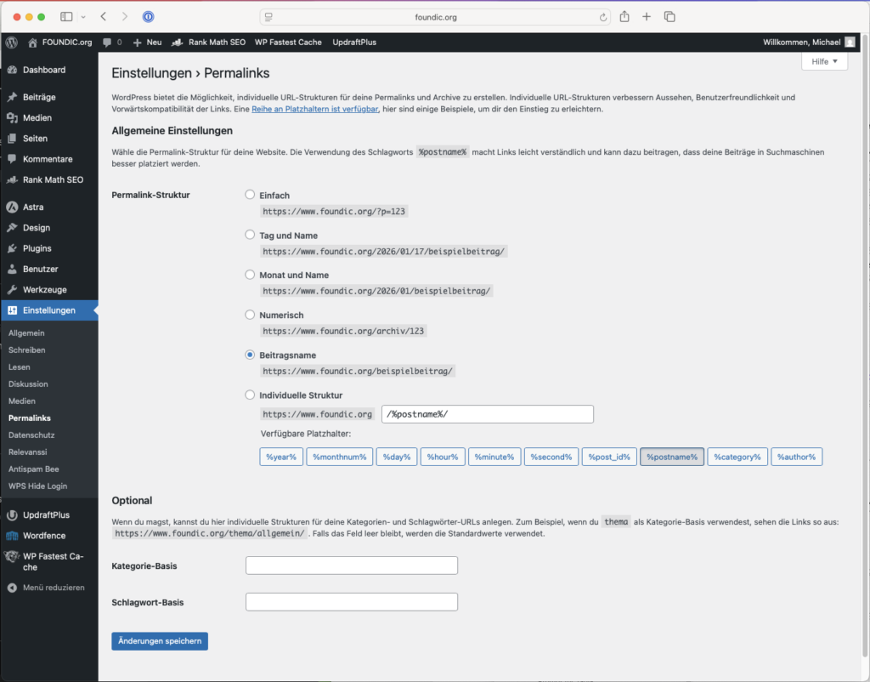
Task: Open new Safari tab plus icon
Action: pos(647,17)
